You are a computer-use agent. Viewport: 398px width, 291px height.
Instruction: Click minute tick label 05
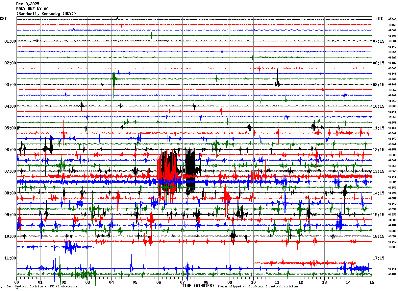click(x=135, y=282)
